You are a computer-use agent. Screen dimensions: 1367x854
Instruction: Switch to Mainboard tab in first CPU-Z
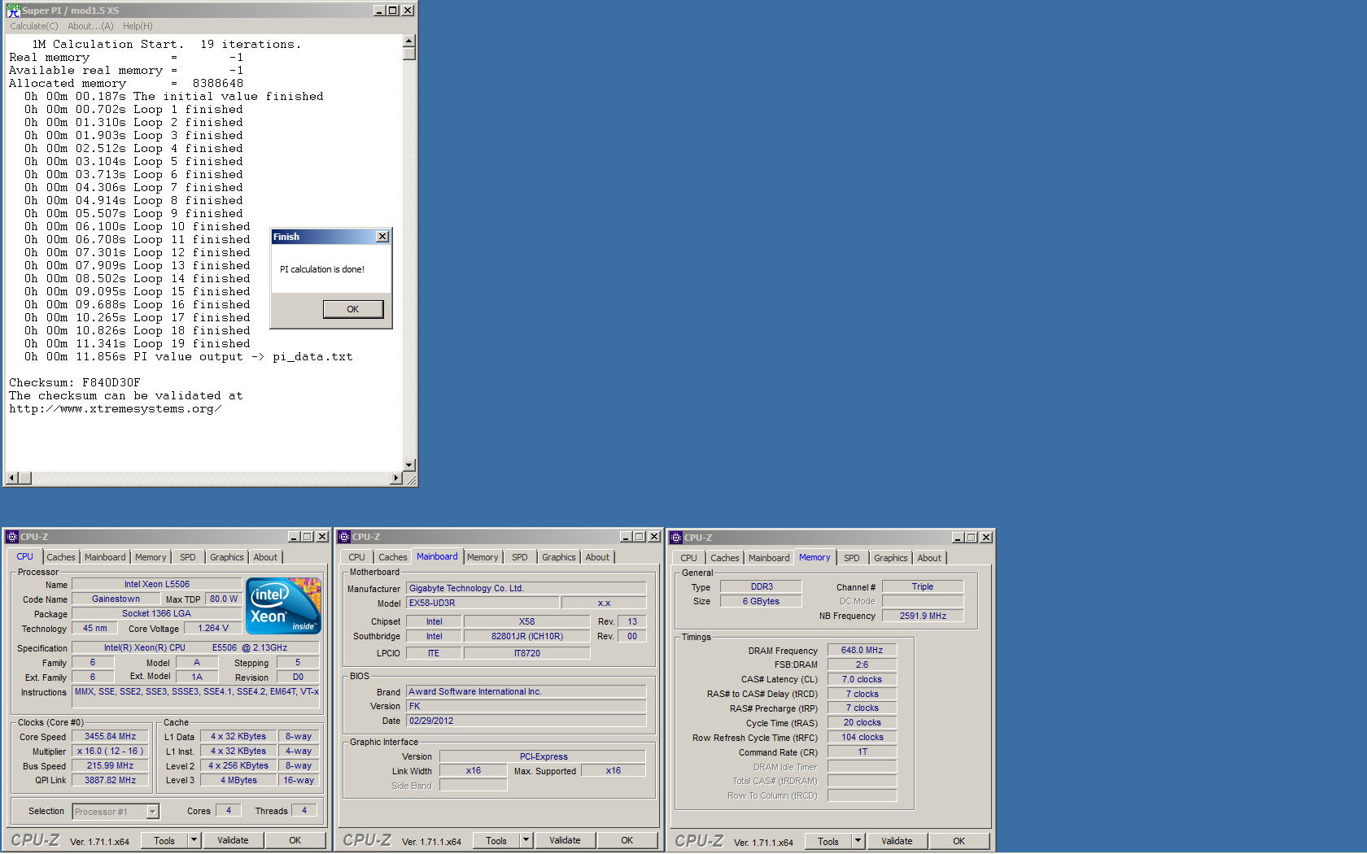coord(105,557)
